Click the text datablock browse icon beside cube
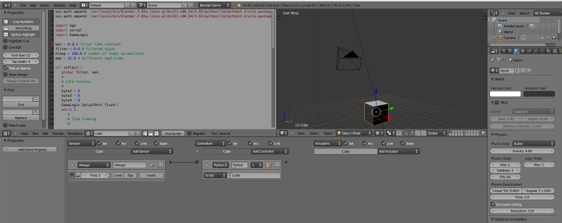 click(89, 133)
